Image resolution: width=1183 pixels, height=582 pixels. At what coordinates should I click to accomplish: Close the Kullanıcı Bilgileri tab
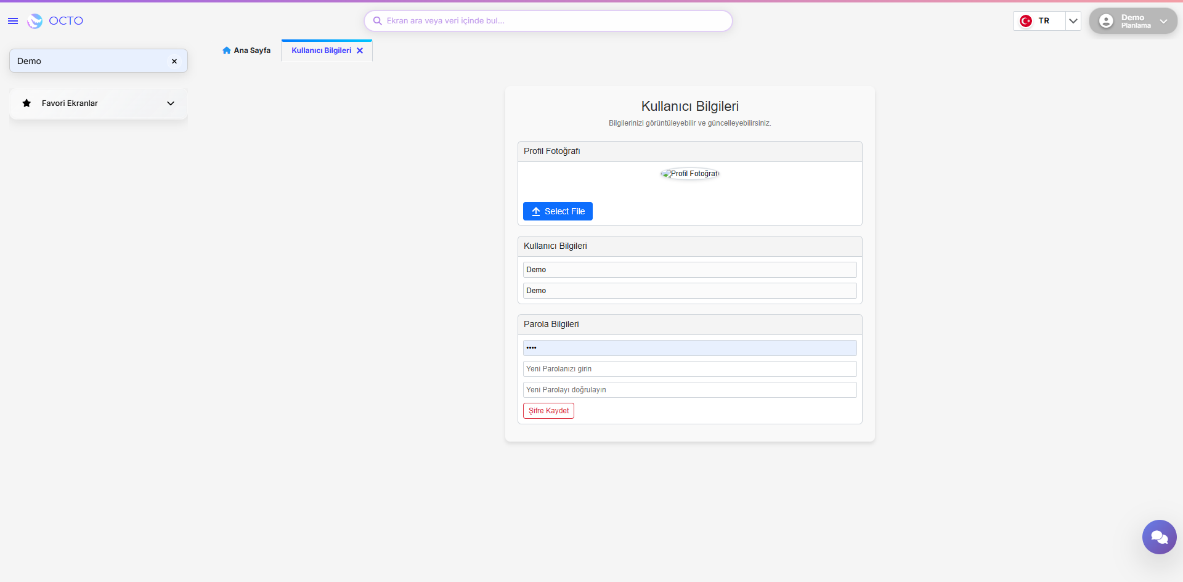(x=360, y=50)
